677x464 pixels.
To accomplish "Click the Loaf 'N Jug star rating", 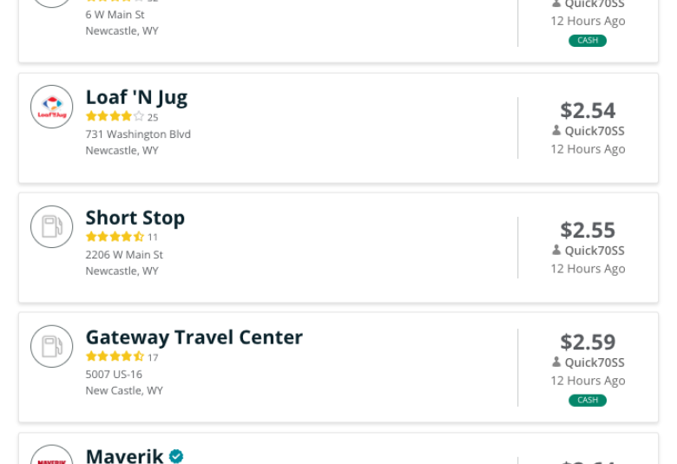I will tap(115, 116).
